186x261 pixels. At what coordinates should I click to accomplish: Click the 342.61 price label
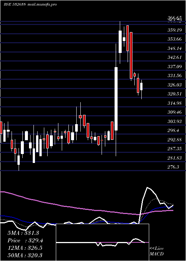[174, 57]
